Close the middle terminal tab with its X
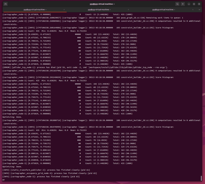205x184 pixels. click(x=128, y=10)
